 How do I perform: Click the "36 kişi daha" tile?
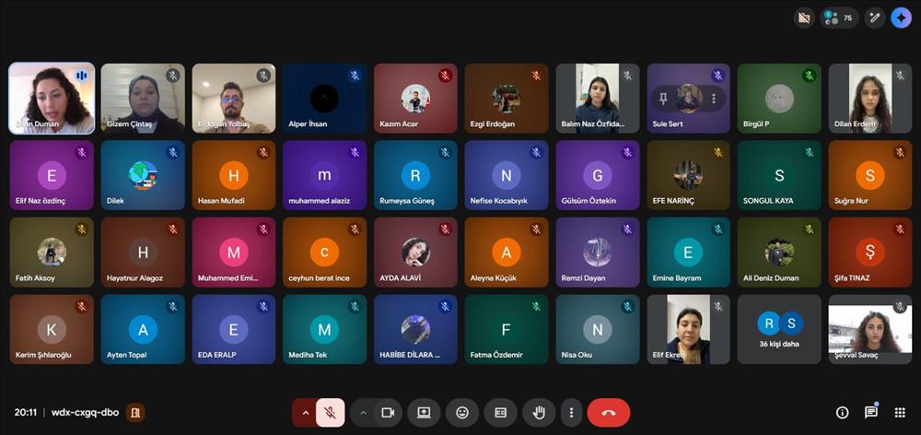tap(779, 329)
